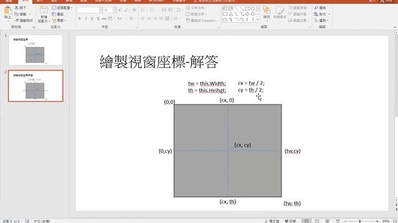Open the Home ribbon tab
The width and height of the screenshot is (398, 223).
pyautogui.click(x=25, y=1)
